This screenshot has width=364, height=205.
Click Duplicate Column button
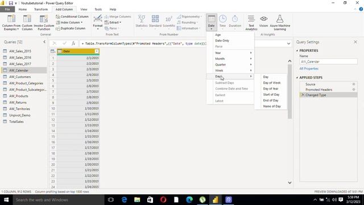tap(71, 28)
